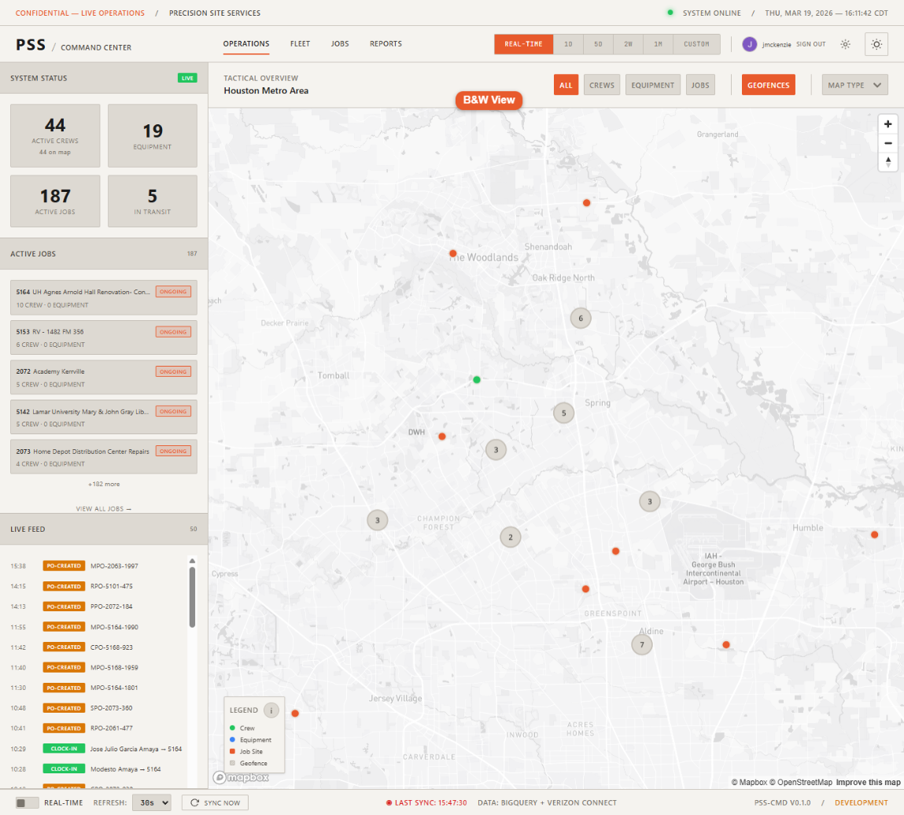The height and width of the screenshot is (815, 904).
Task: Open the legend info icon
Action: 271,710
